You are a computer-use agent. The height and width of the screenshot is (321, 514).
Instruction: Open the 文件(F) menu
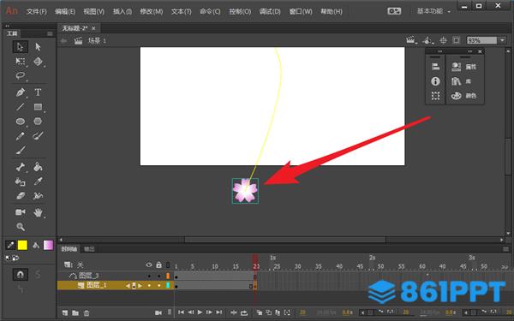[36, 11]
